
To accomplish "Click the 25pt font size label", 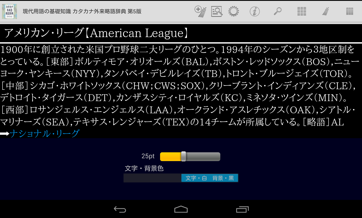I will click(x=148, y=156).
